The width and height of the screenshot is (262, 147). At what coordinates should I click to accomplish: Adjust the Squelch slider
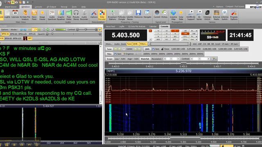tap(74, 34)
